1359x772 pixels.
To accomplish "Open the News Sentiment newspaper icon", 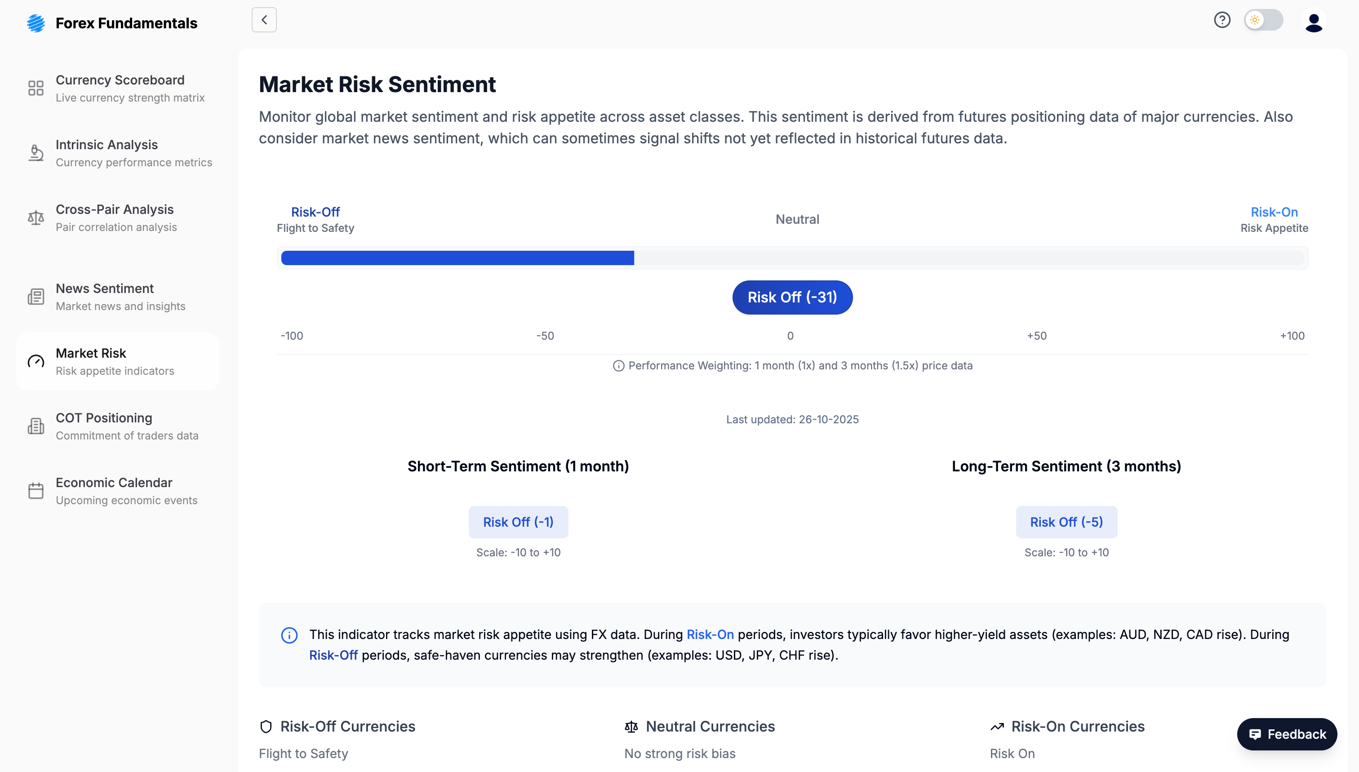I will tap(36, 297).
